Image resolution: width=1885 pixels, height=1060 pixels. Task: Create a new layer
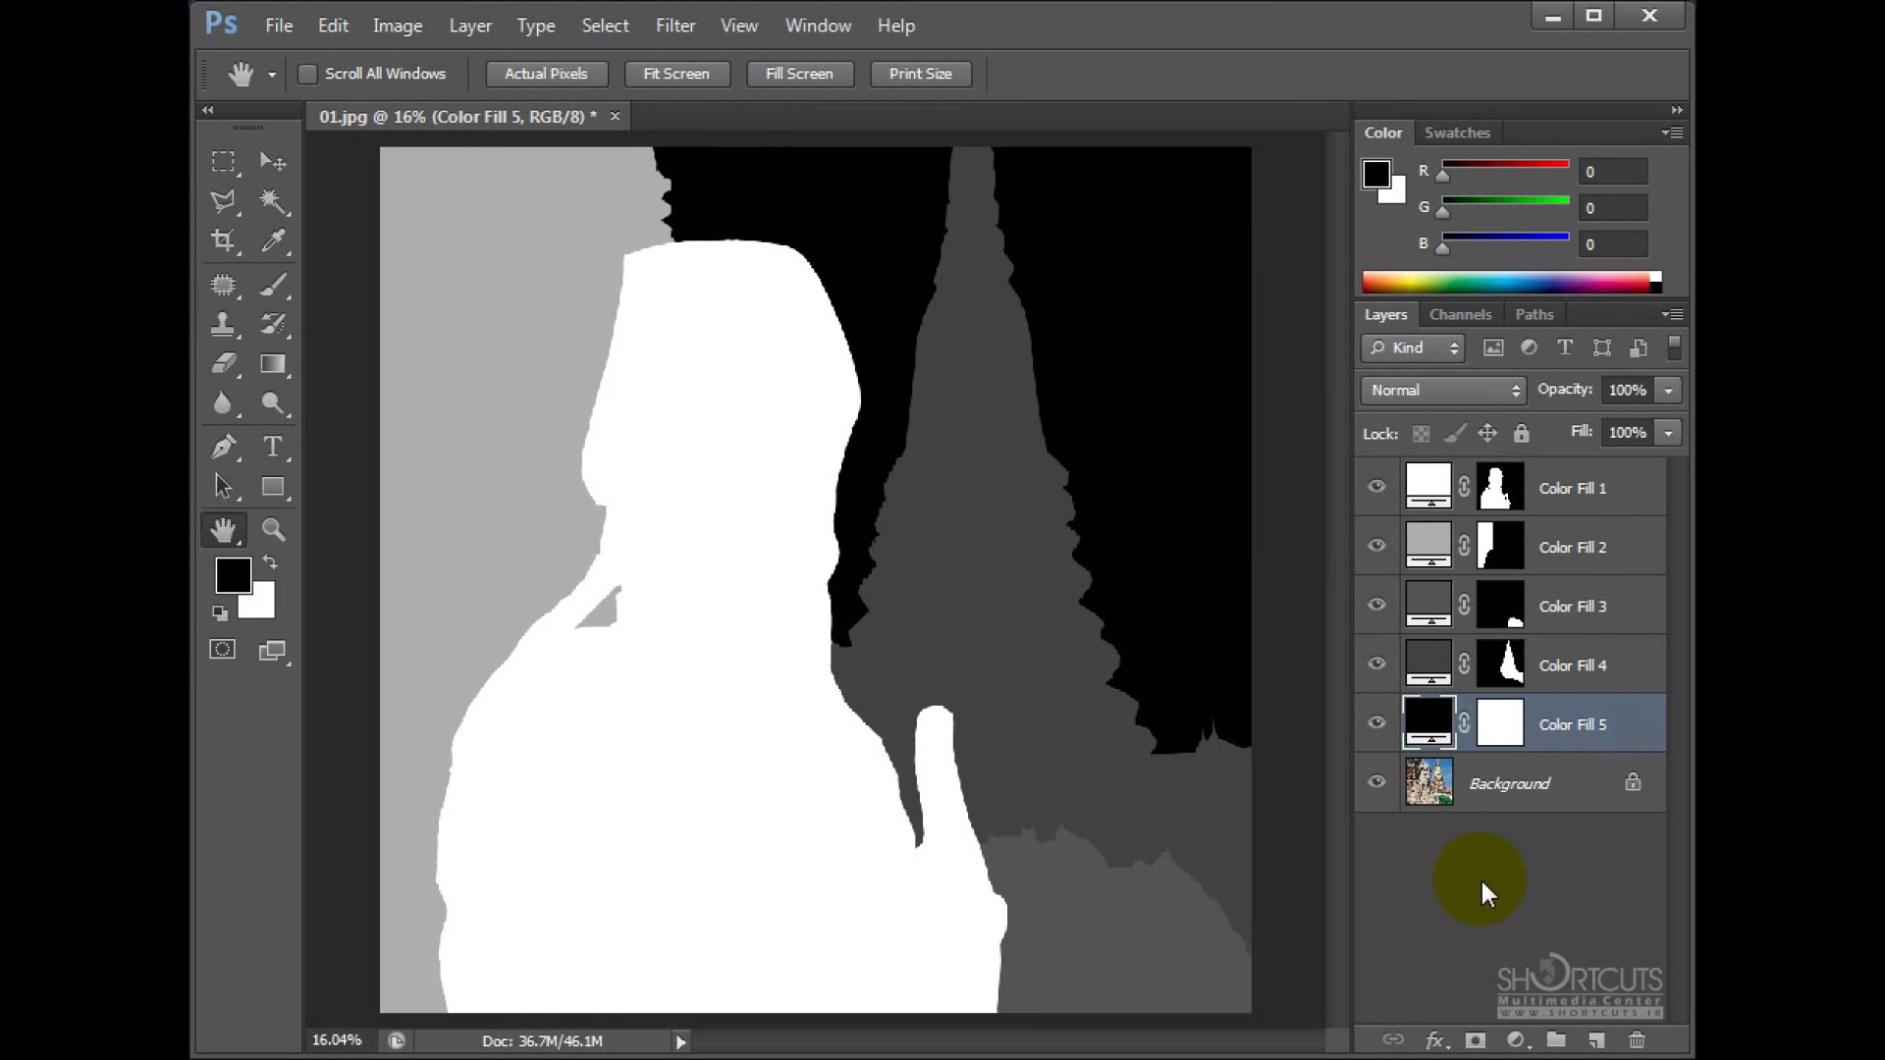[1597, 1040]
